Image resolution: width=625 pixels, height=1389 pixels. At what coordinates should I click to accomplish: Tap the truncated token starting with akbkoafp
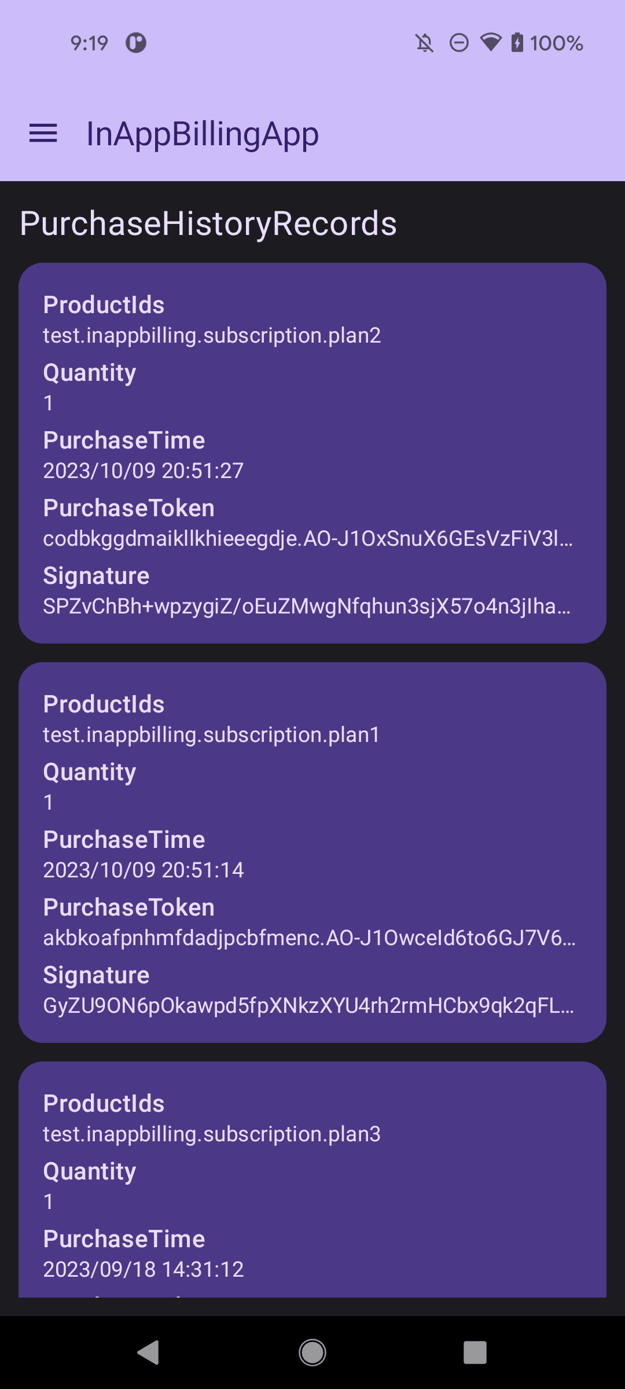tap(309, 938)
